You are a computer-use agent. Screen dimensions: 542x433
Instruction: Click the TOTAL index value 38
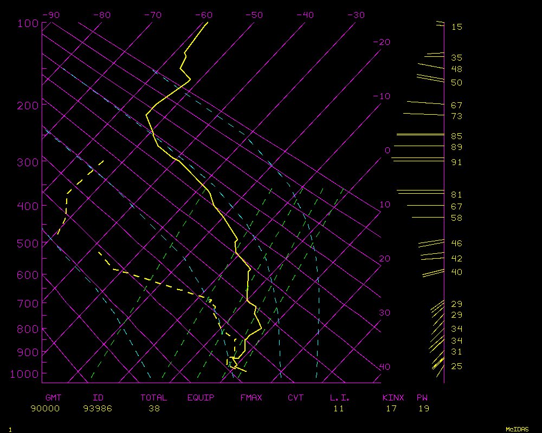(x=154, y=409)
